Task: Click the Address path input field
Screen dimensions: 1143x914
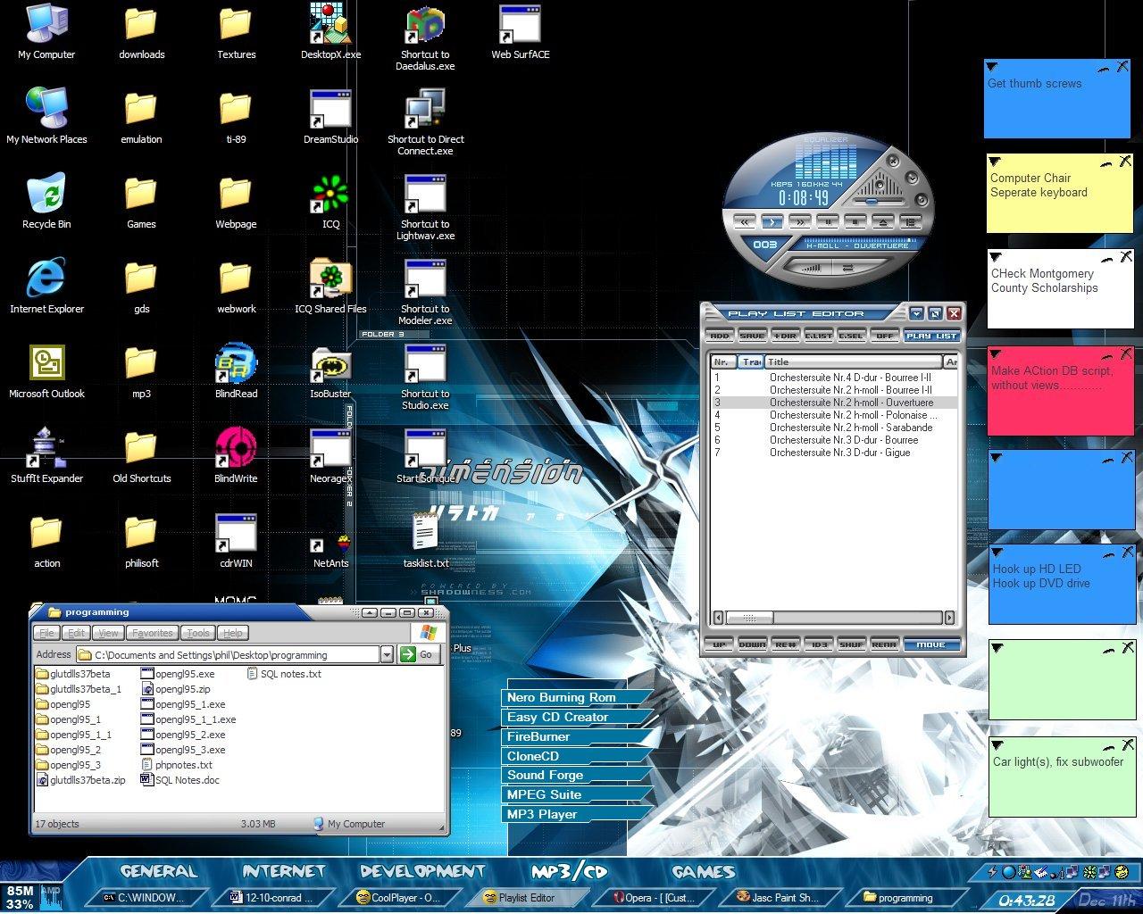Action: (228, 654)
